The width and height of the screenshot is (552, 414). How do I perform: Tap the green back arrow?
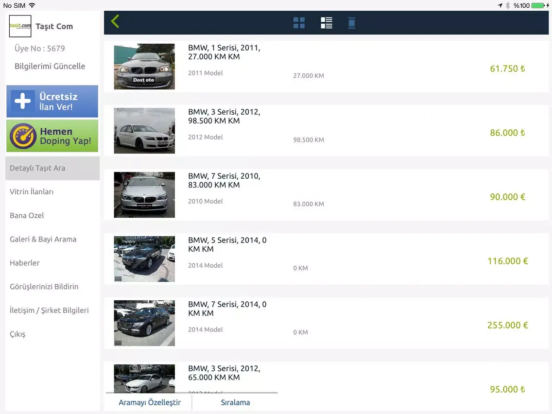click(115, 21)
